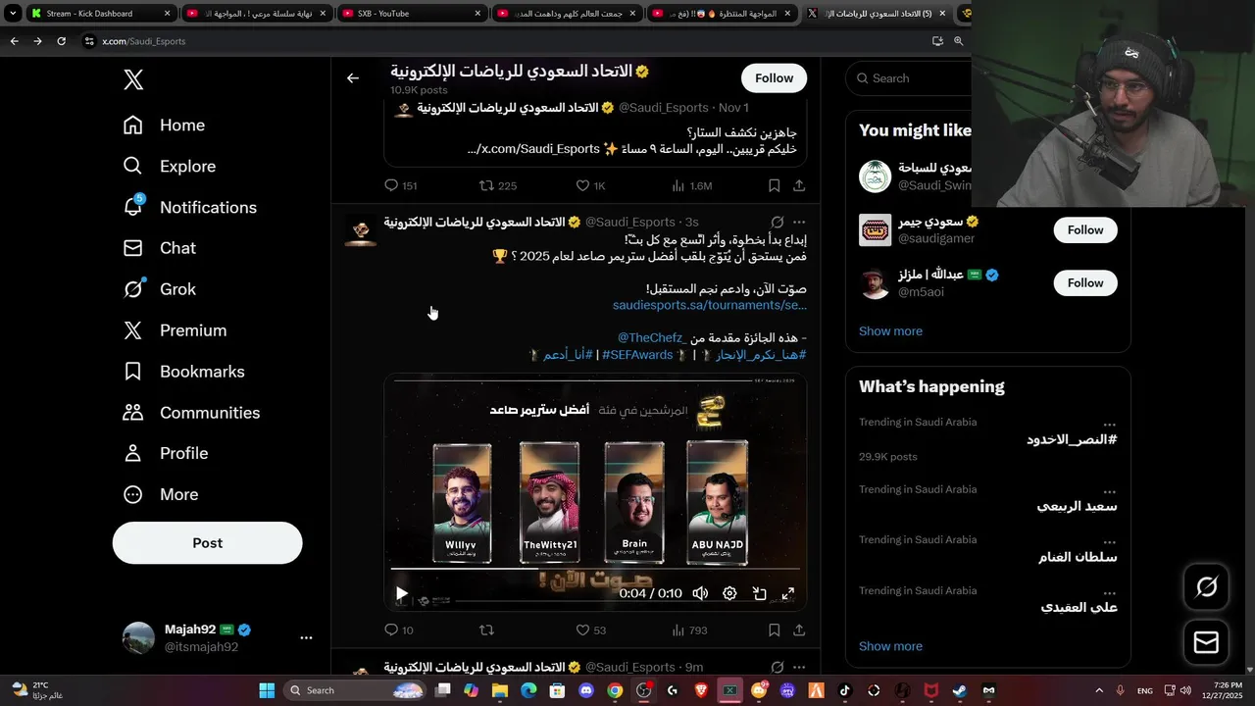Open floating Grok button
This screenshot has height=706, width=1255.
pyautogui.click(x=1206, y=586)
